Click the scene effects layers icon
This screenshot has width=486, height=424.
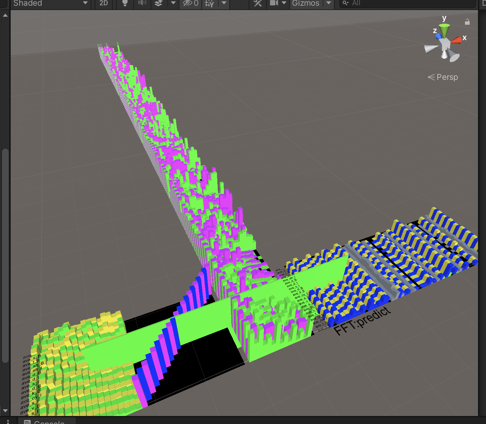pyautogui.click(x=159, y=3)
